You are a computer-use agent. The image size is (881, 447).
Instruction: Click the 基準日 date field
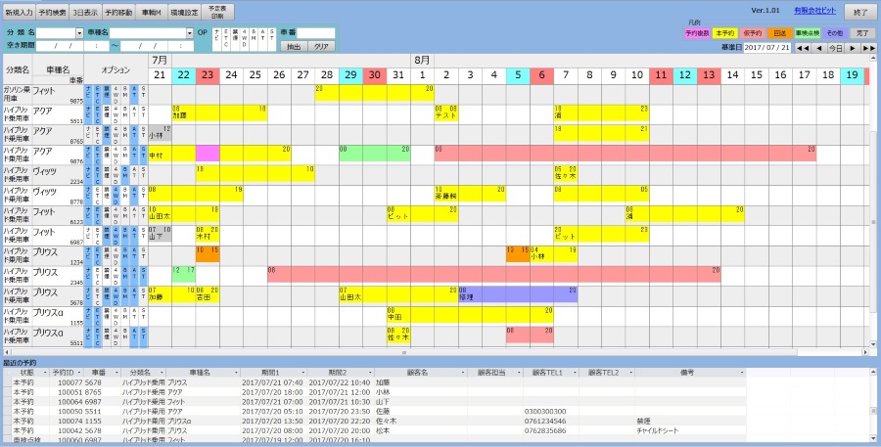click(766, 47)
